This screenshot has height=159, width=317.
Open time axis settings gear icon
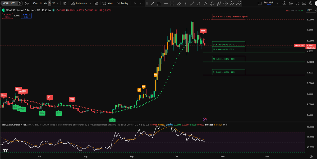(311, 156)
